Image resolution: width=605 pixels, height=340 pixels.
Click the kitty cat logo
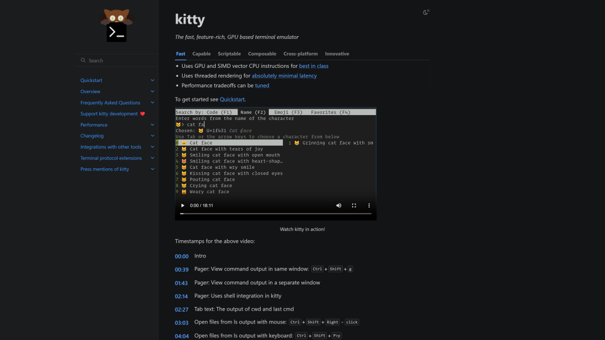(x=116, y=25)
